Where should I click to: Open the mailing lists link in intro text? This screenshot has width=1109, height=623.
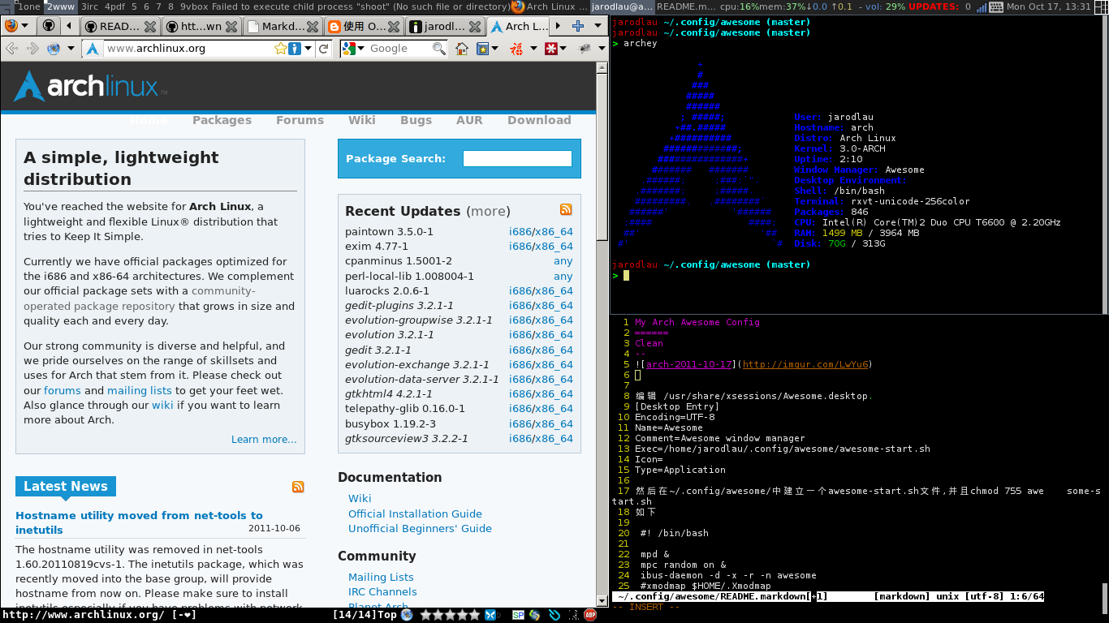click(140, 390)
